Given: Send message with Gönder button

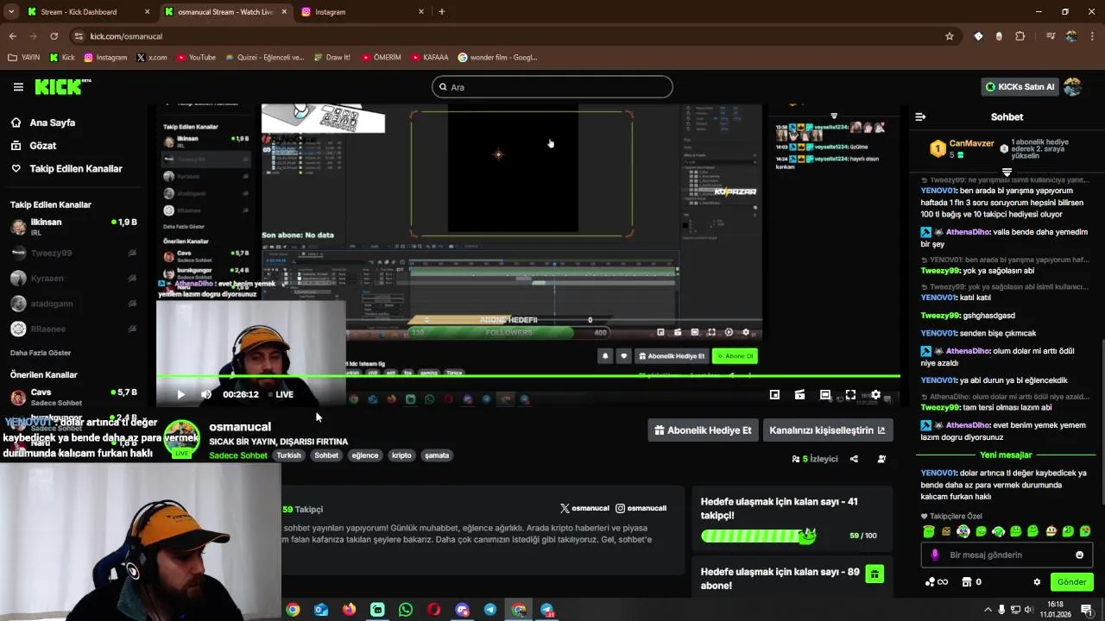Looking at the screenshot, I should pyautogui.click(x=1071, y=582).
